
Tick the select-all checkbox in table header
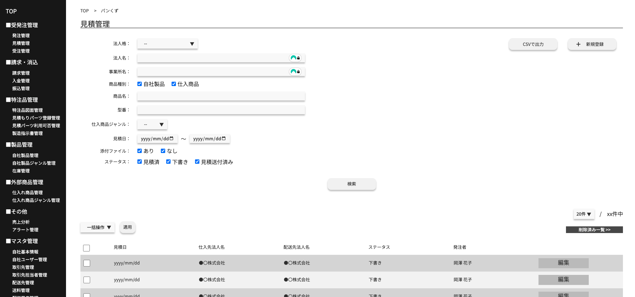coord(86,248)
